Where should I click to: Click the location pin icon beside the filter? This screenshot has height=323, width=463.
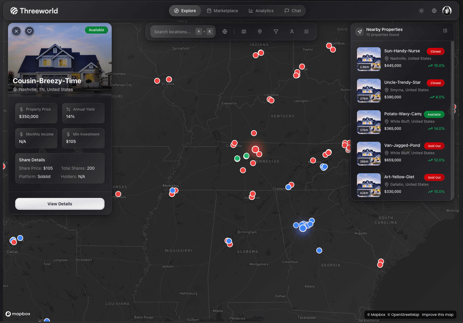[x=260, y=31]
